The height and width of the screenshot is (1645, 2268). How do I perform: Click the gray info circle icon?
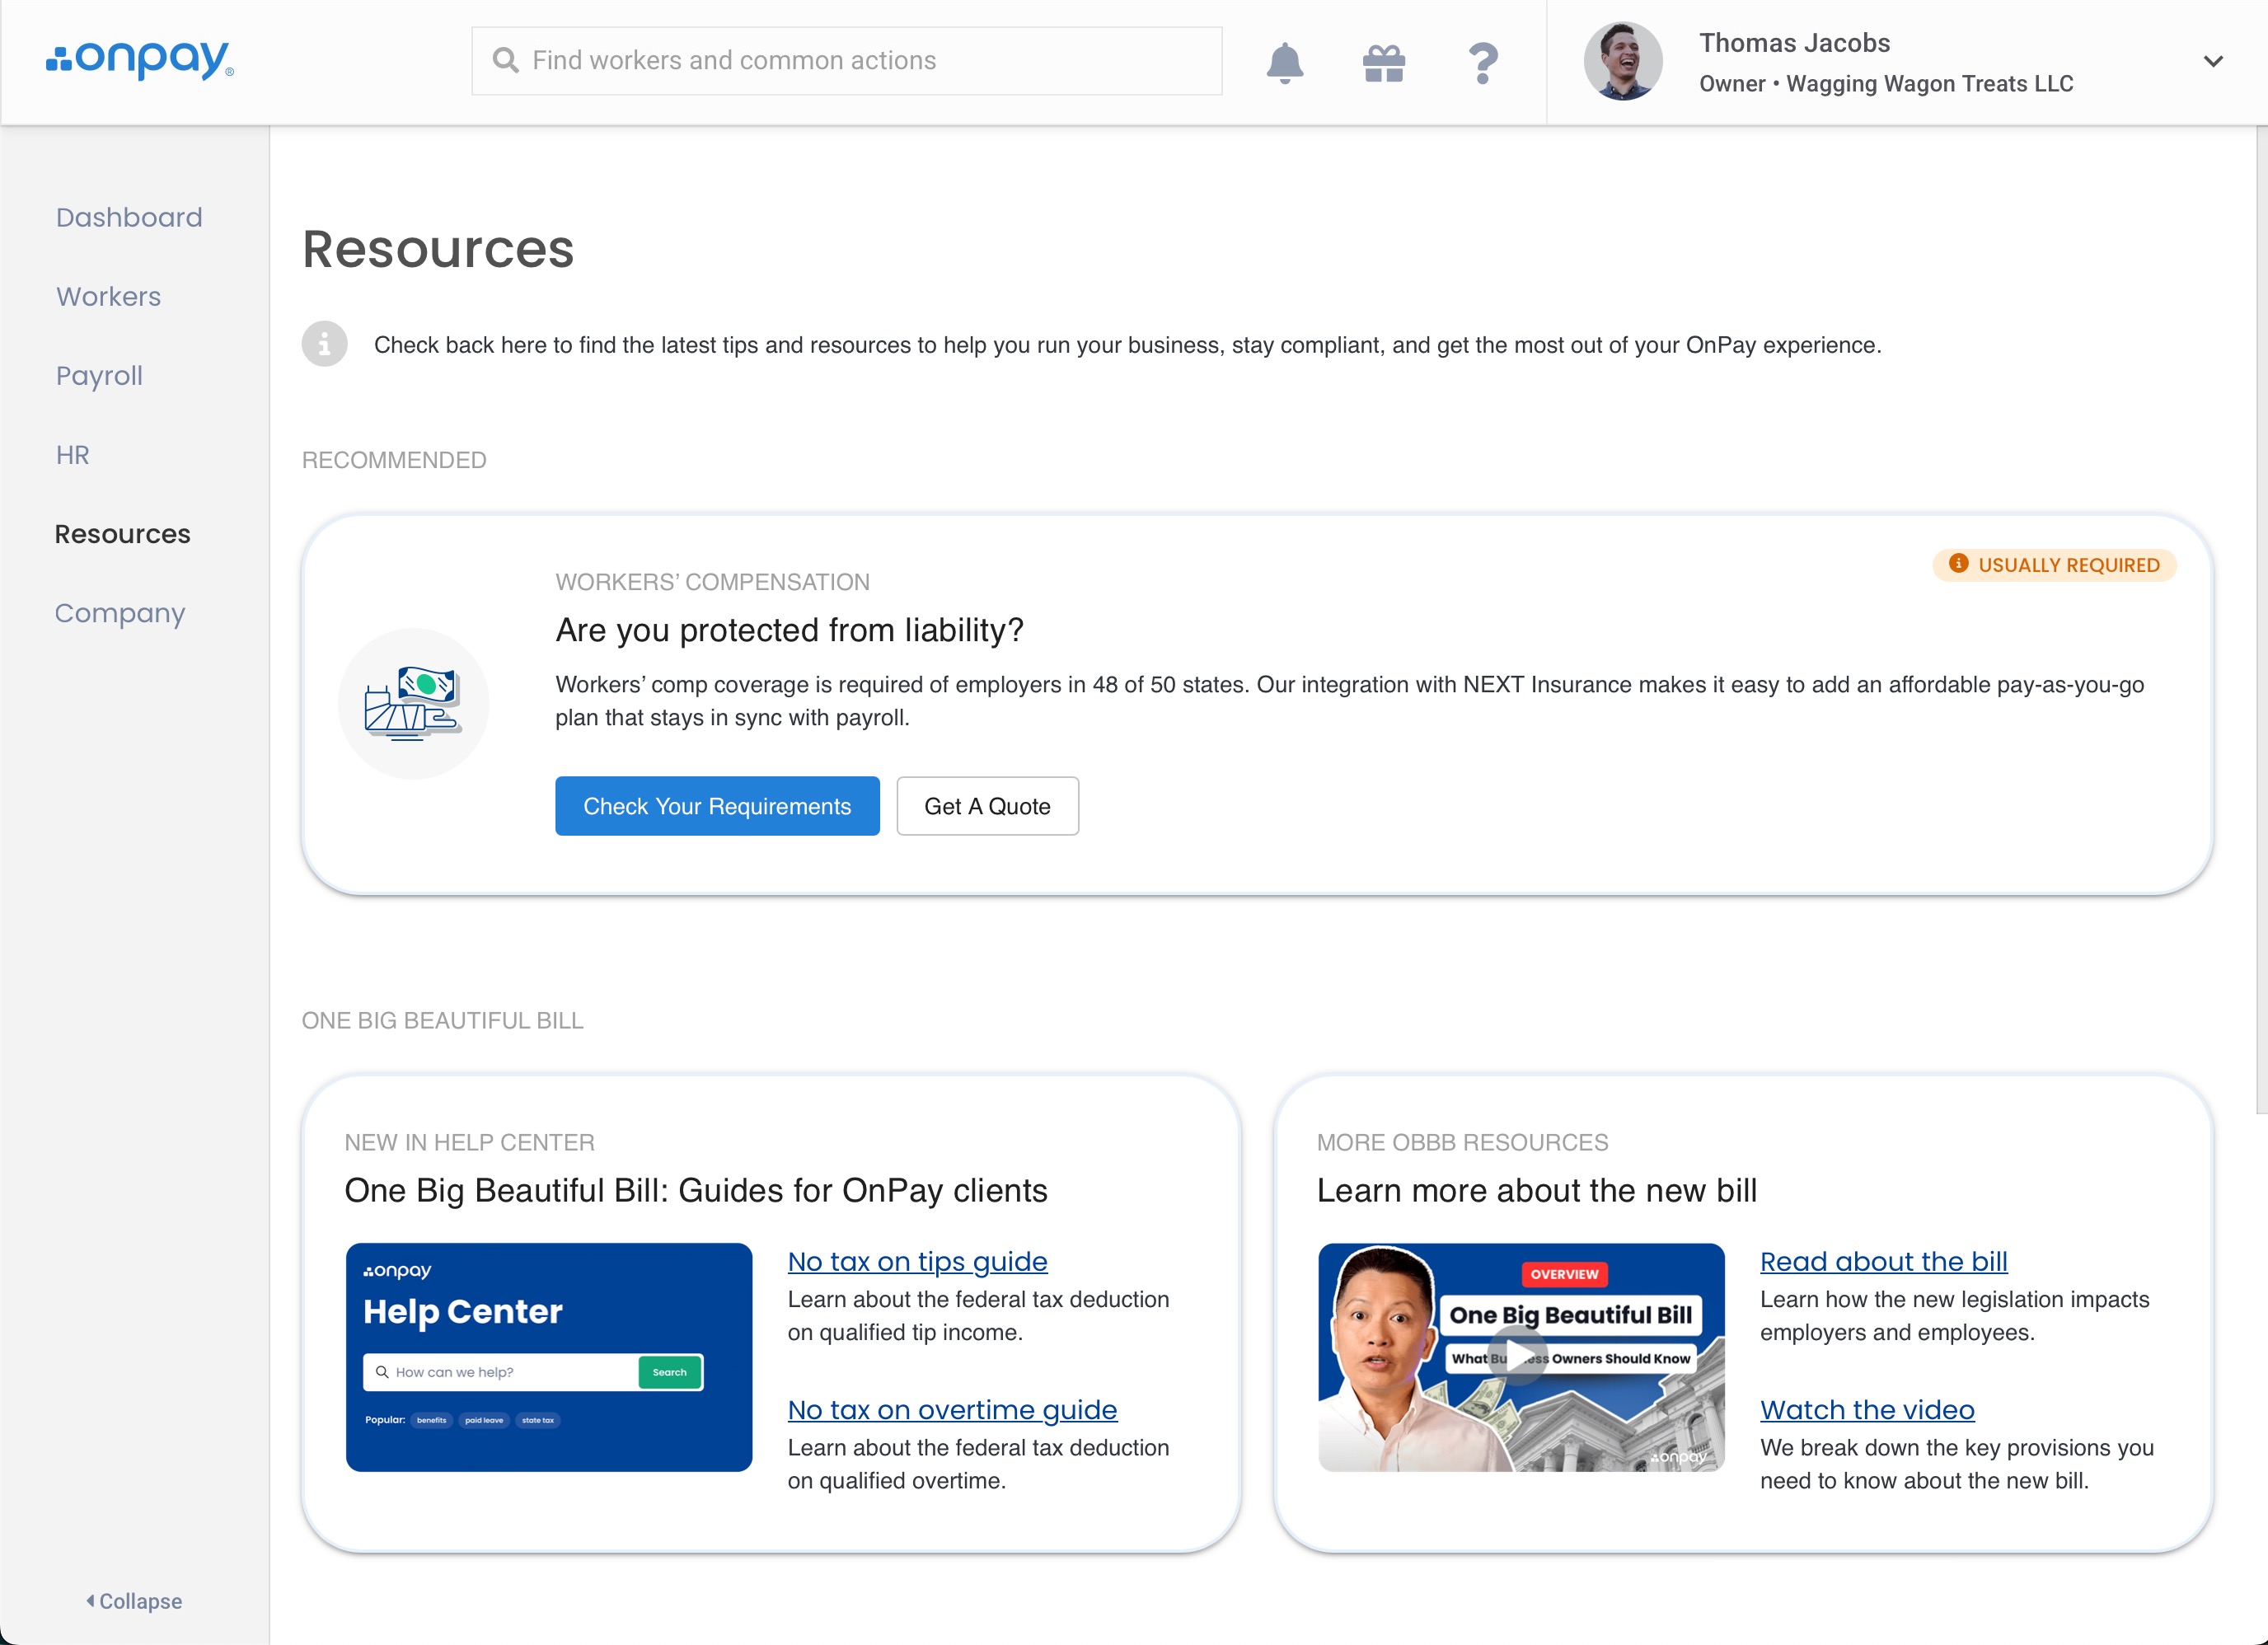[x=324, y=345]
